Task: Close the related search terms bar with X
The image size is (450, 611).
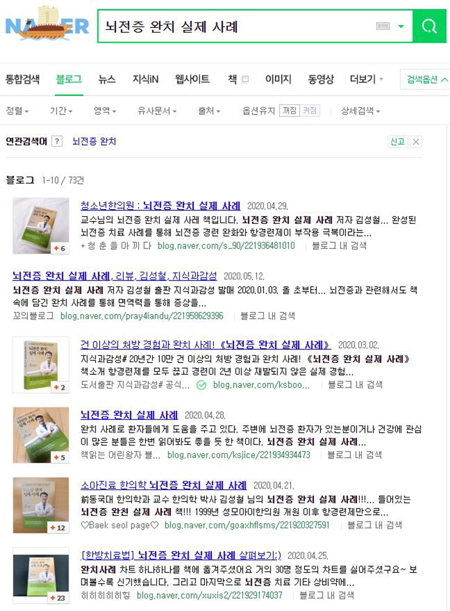Action: click(x=416, y=141)
